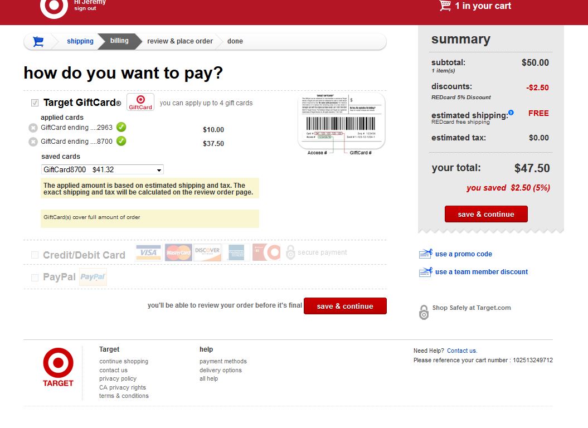Open use a team member discount link
Screen dimensions: 588x428
coord(482,272)
